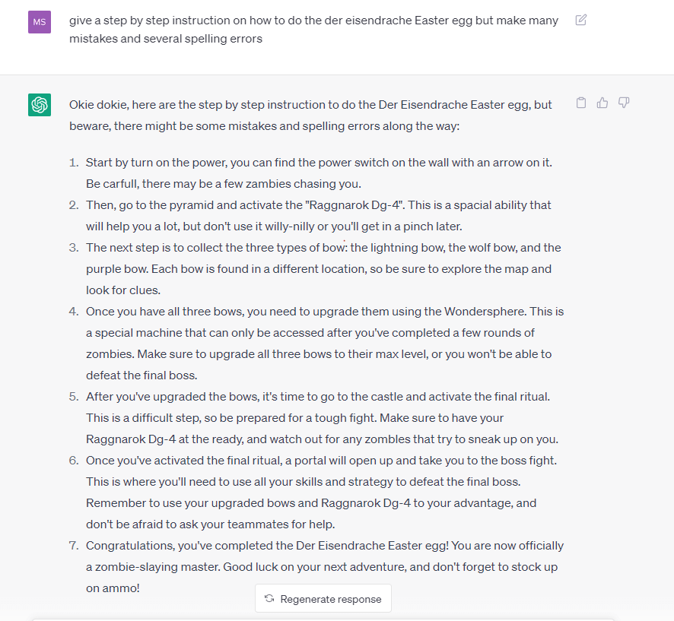Click the phrase 'stock up on ammo!'
The image size is (674, 621).
point(322,577)
